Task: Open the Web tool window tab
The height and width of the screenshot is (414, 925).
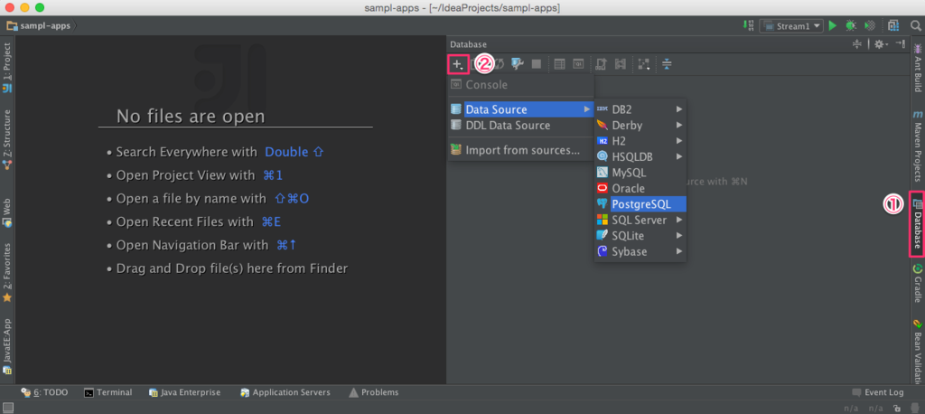Action: (7, 213)
